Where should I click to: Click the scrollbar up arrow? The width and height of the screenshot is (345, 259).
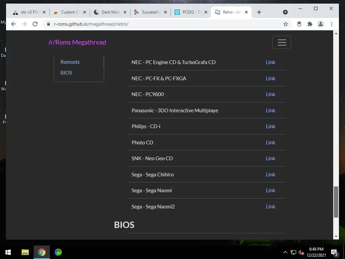(336, 33)
